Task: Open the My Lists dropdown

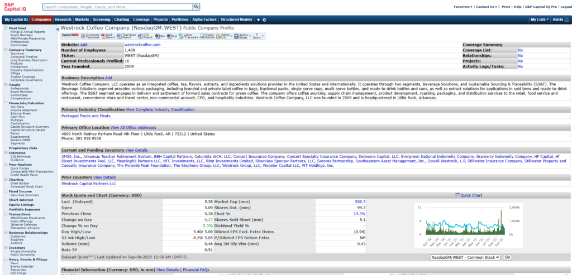Action: pos(539,20)
